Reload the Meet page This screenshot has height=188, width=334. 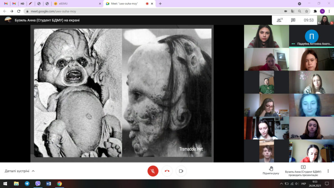[x=19, y=11]
